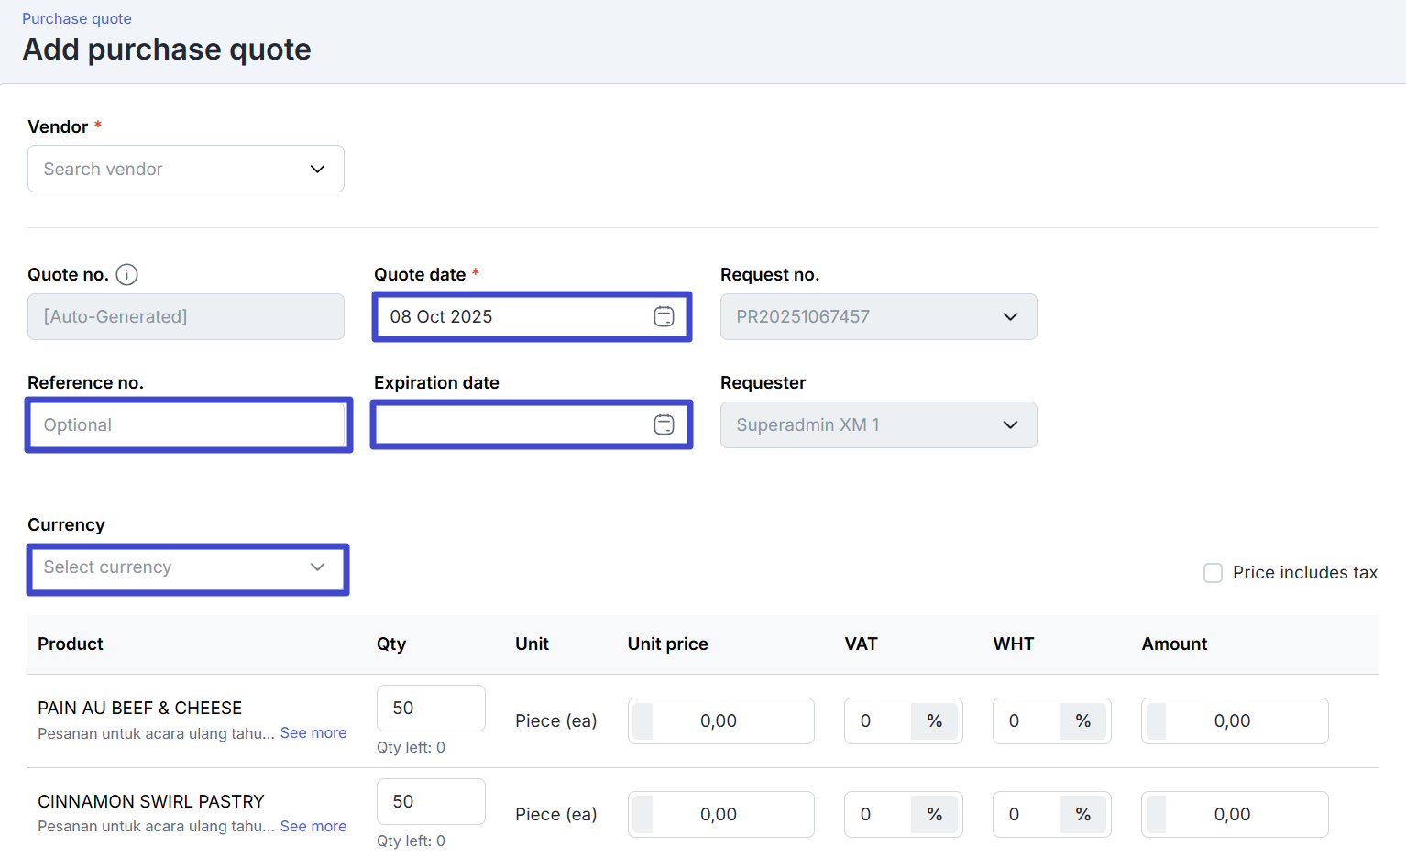The width and height of the screenshot is (1406, 858).
Task: Open the Select currency dropdown
Action: click(187, 567)
